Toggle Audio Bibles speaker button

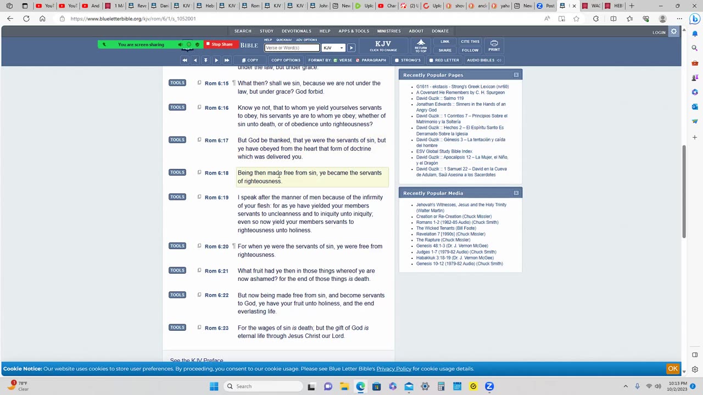pyautogui.click(x=484, y=60)
